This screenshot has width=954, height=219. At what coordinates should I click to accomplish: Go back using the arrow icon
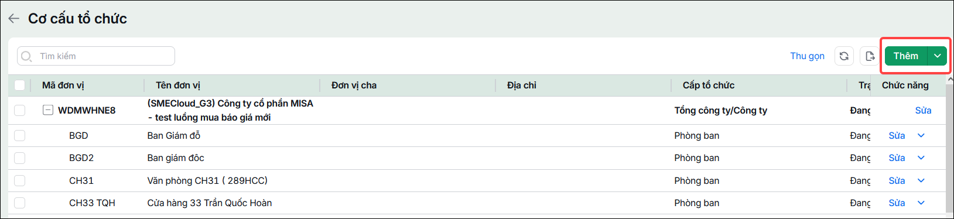[14, 19]
